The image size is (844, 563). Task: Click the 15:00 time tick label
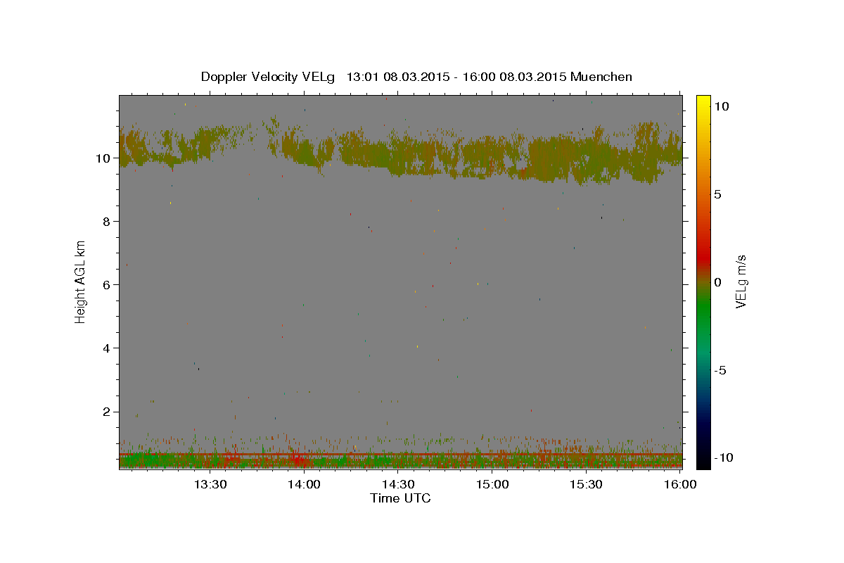492,484
